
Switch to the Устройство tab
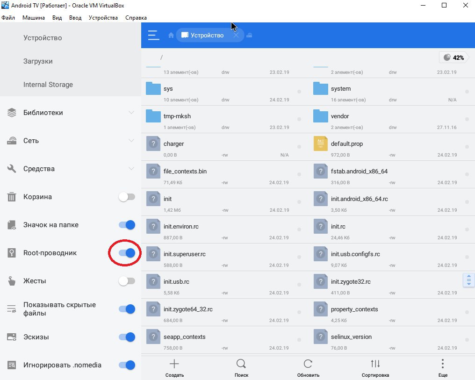pos(207,36)
